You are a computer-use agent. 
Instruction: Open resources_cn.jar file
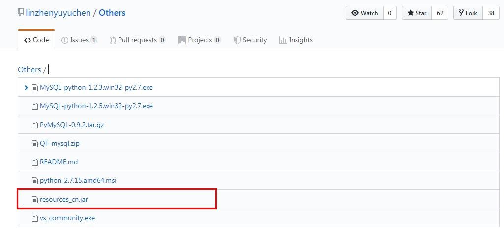[x=63, y=200]
